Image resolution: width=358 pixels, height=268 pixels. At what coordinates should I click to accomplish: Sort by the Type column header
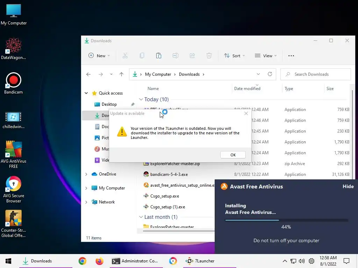[x=289, y=89]
